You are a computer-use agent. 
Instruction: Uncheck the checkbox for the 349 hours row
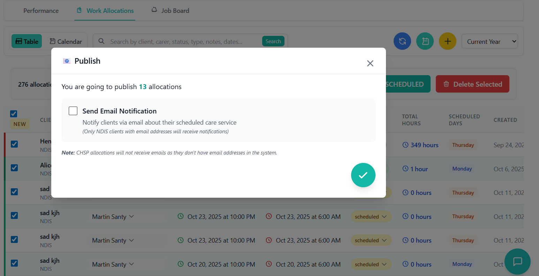14,144
